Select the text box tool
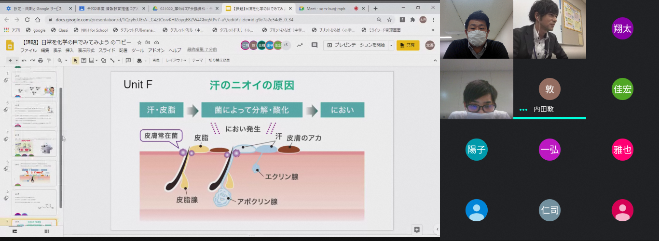 [83, 61]
